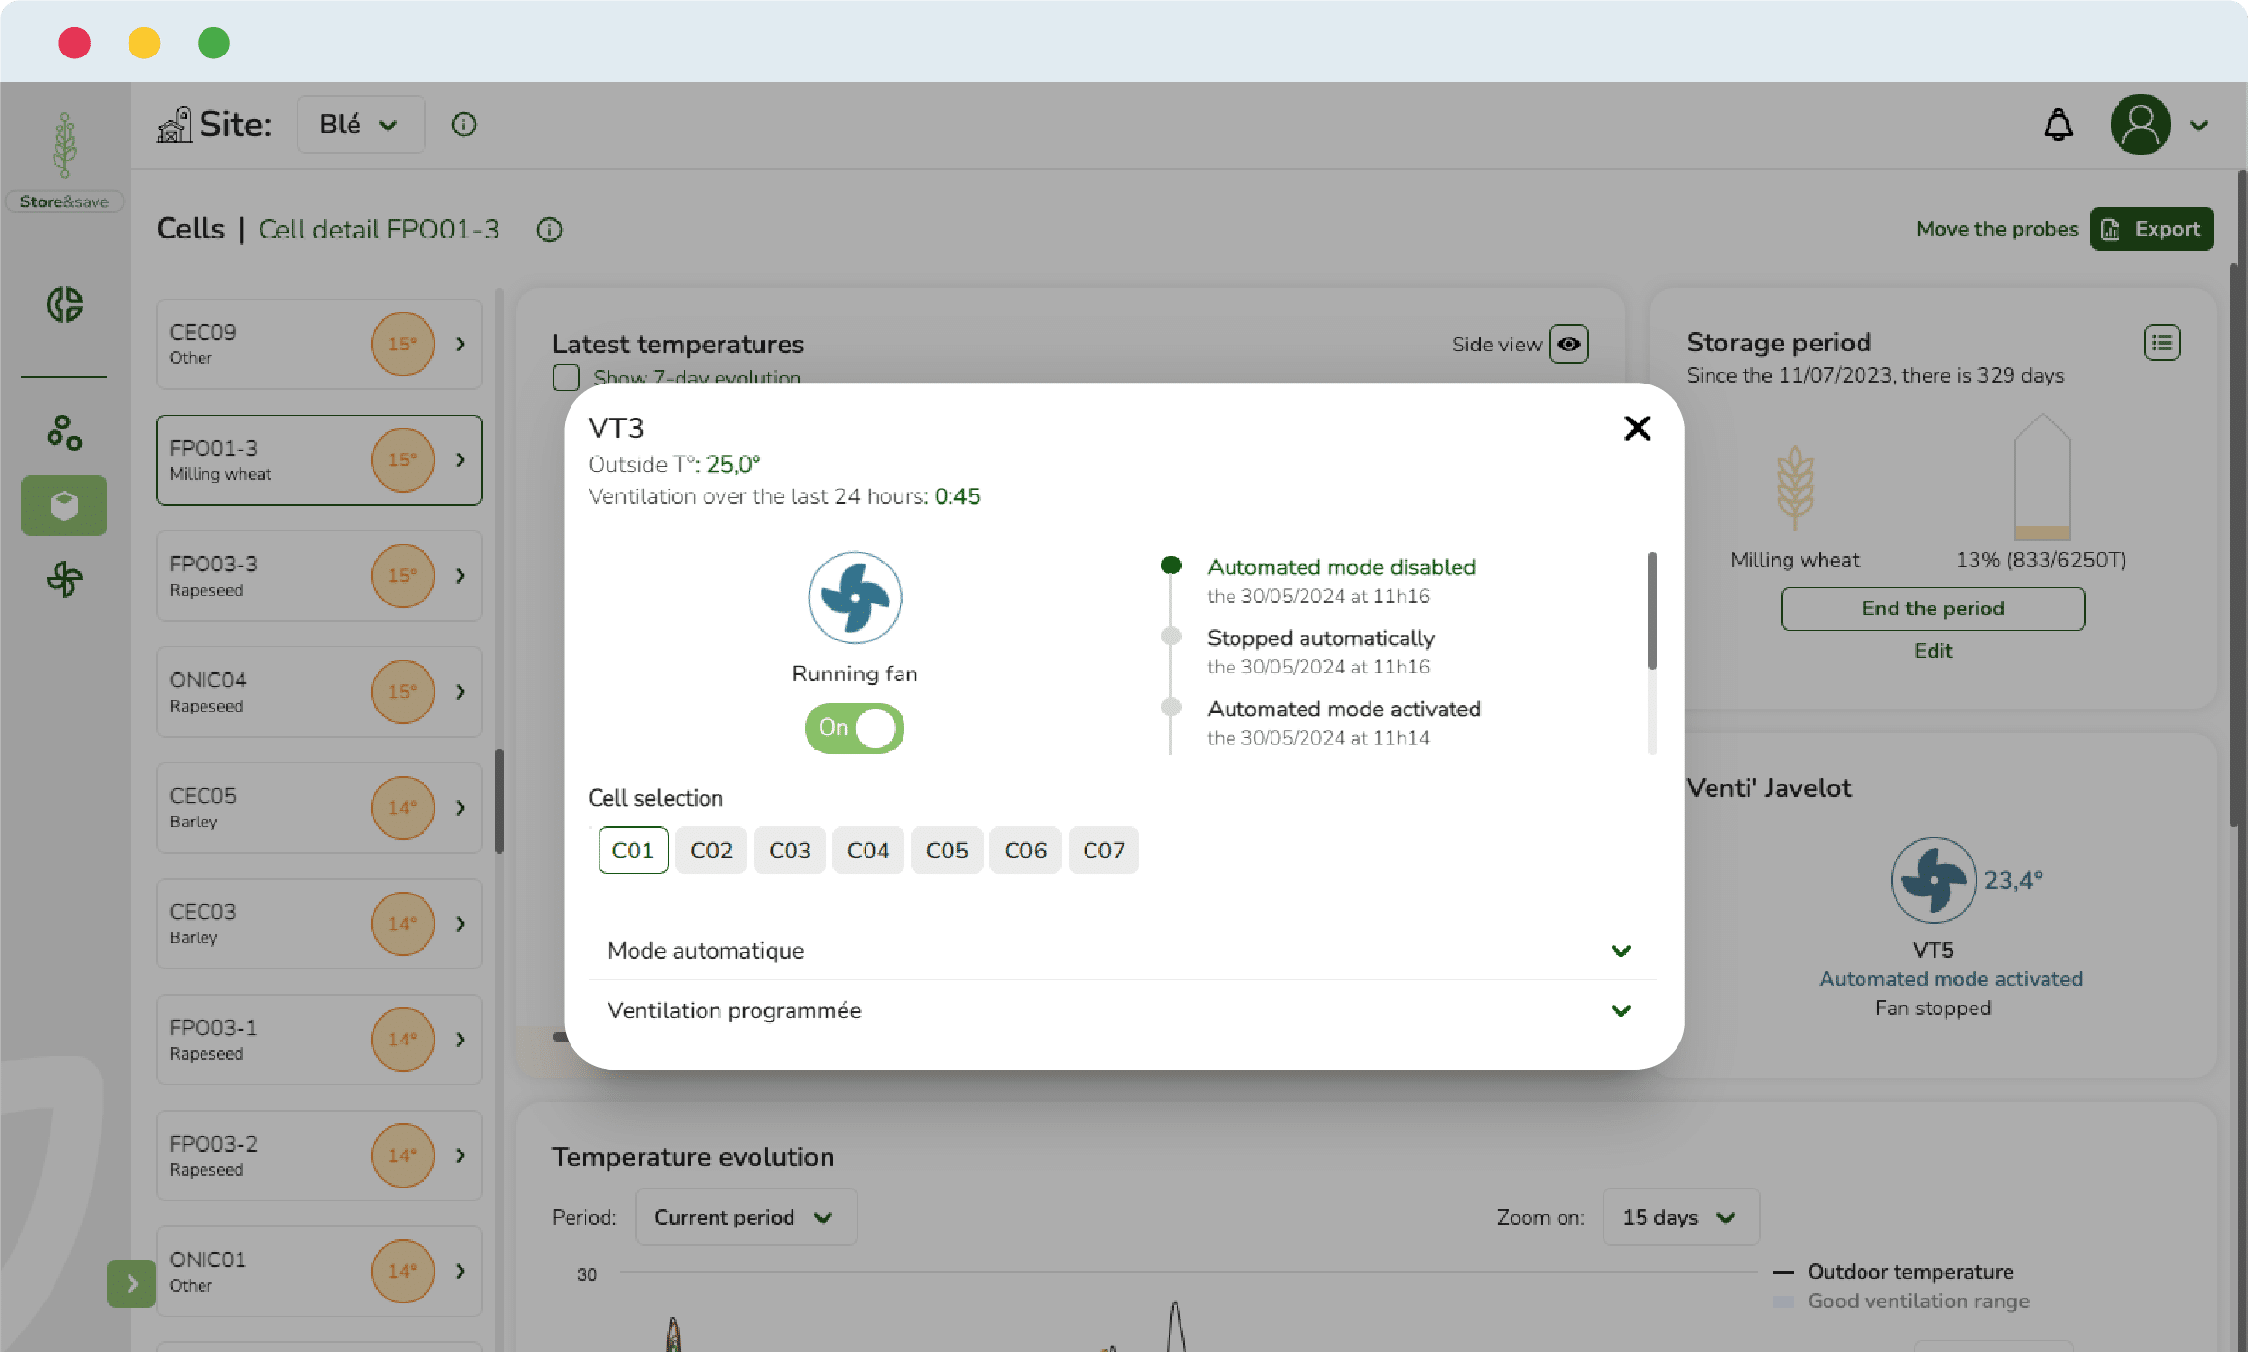Open the cells cube sidebar icon
This screenshot has width=2248, height=1353.
tap(64, 505)
